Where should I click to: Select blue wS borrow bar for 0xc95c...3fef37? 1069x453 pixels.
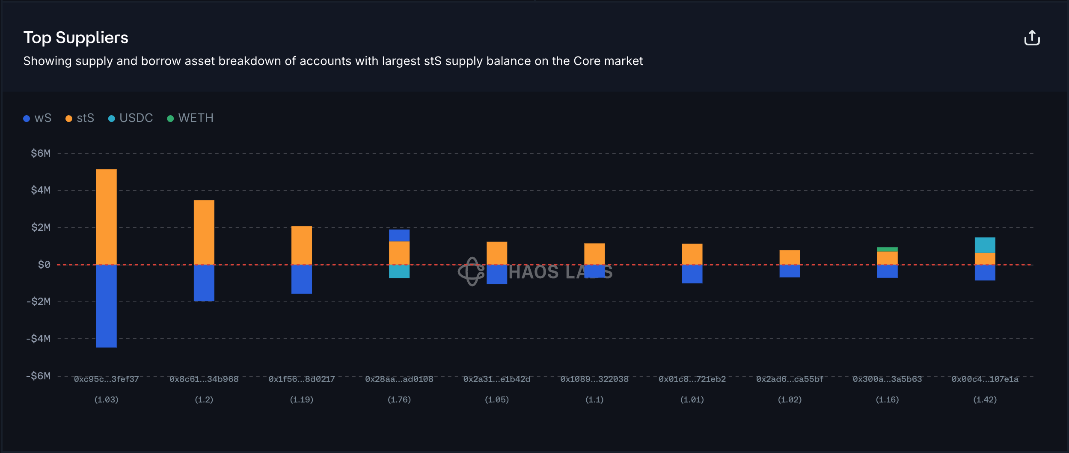click(x=106, y=306)
